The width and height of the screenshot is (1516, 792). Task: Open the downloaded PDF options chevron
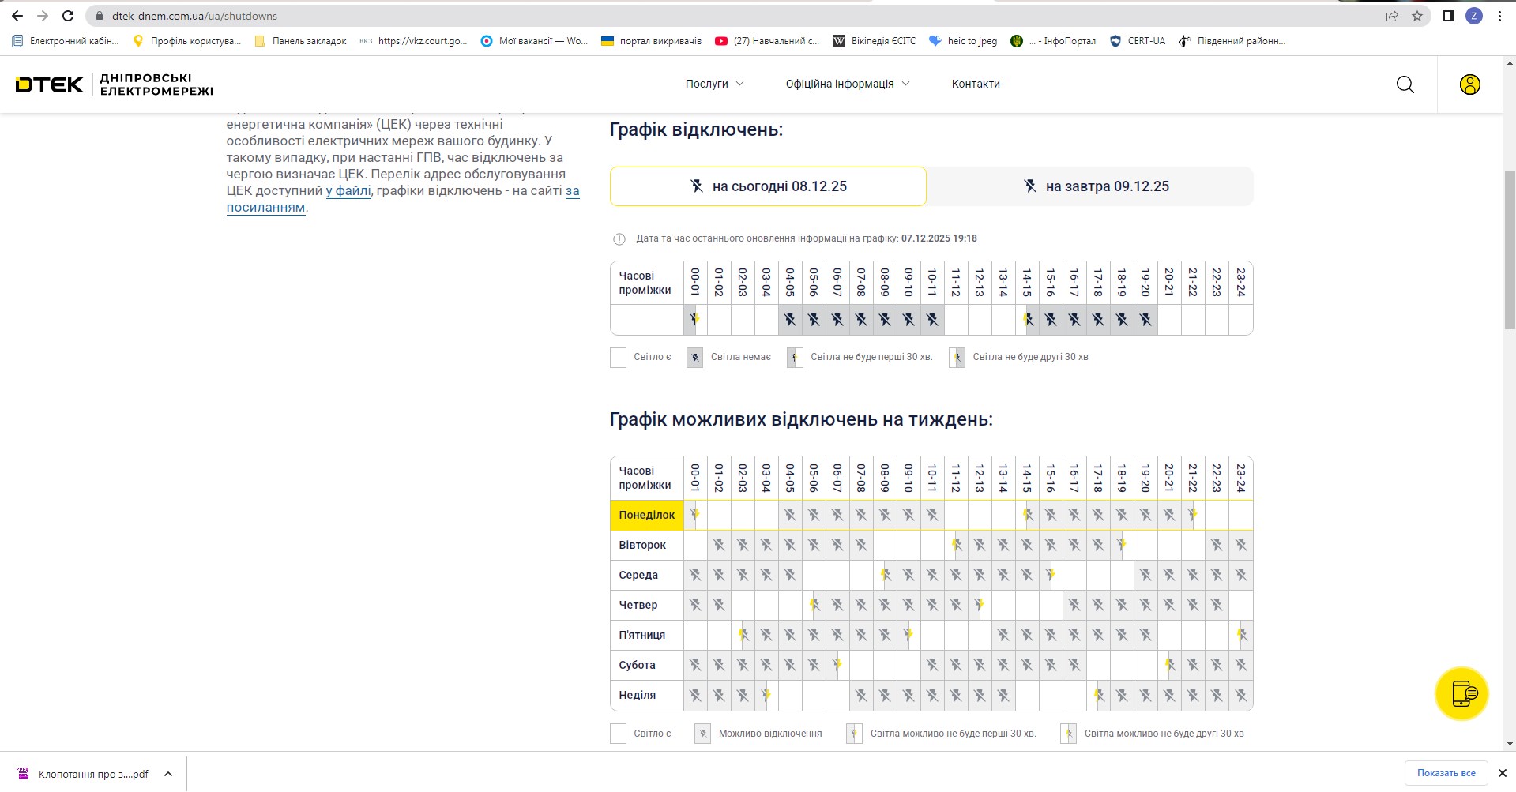click(x=168, y=774)
